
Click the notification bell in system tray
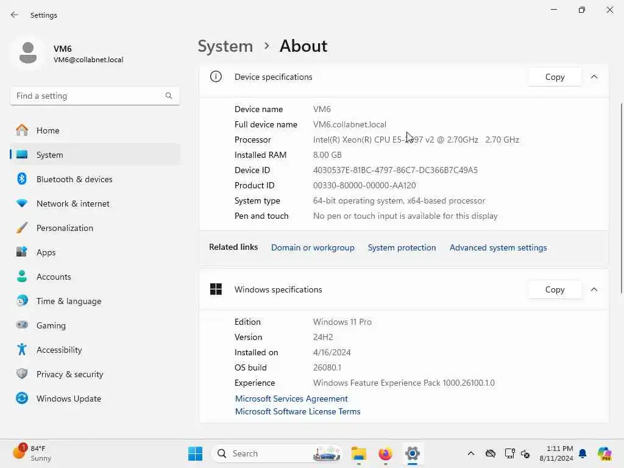(583, 453)
